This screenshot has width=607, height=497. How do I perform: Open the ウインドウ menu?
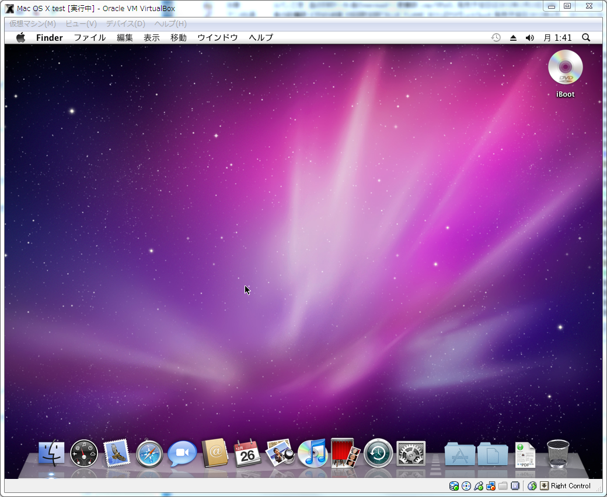(218, 37)
